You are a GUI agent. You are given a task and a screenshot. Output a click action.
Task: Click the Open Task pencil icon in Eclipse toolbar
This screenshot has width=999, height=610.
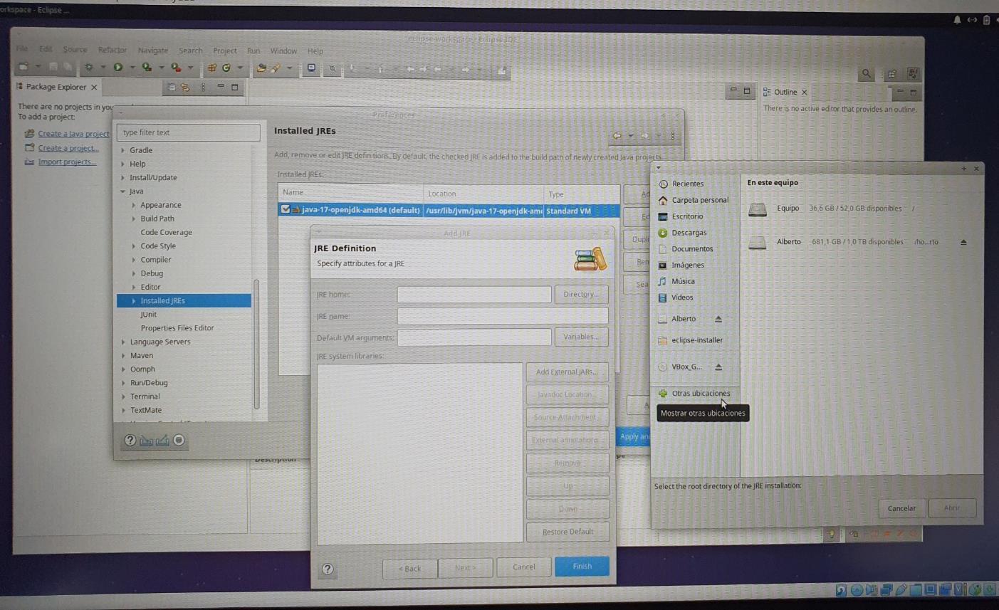(276, 68)
